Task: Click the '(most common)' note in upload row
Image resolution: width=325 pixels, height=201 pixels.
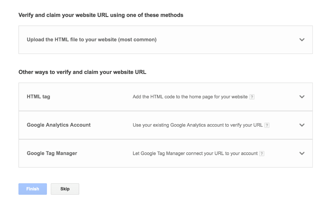Action: [137, 40]
